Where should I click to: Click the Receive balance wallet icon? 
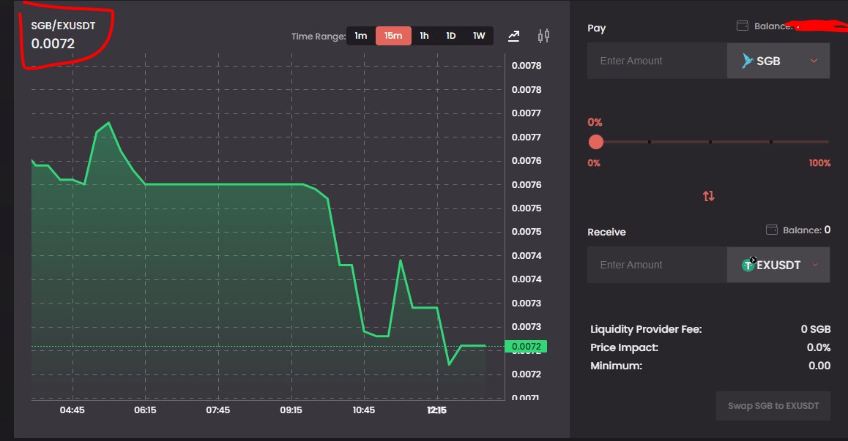click(x=772, y=230)
